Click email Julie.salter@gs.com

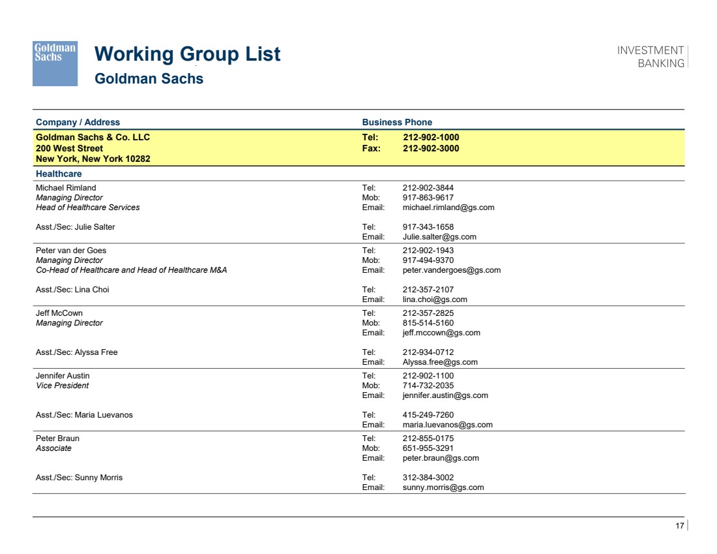click(439, 237)
